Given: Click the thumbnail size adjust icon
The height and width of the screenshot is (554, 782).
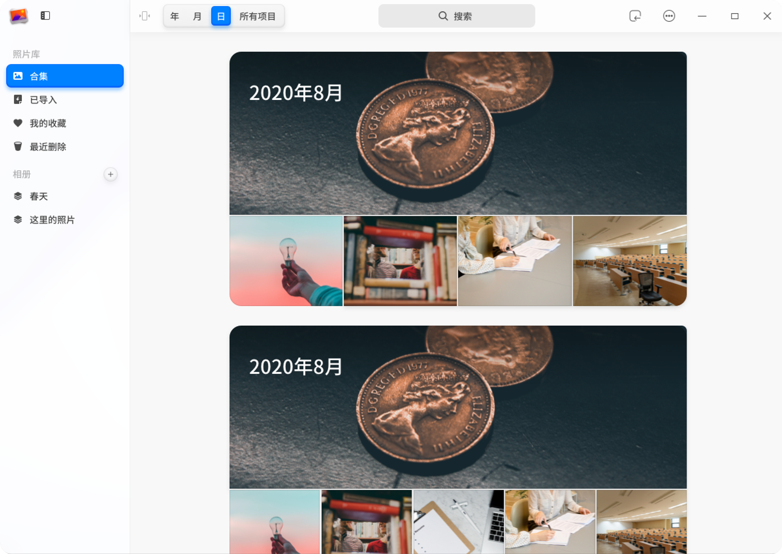Looking at the screenshot, I should 145,16.
